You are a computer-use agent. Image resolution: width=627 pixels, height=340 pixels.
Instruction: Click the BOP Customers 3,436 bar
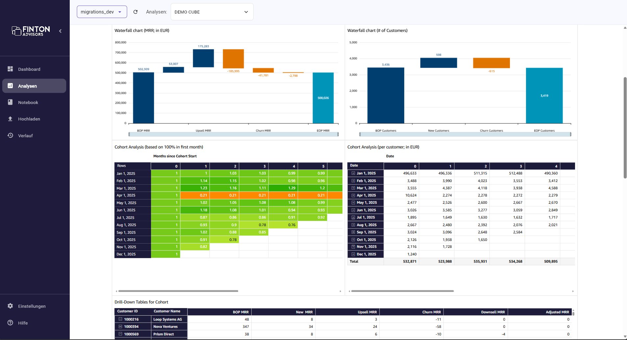click(x=386, y=95)
